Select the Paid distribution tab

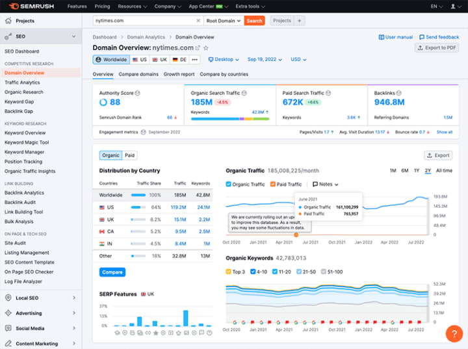(x=130, y=155)
